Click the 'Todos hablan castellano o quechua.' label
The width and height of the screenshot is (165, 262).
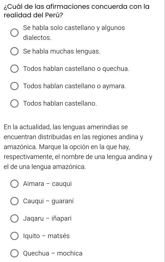click(76, 69)
